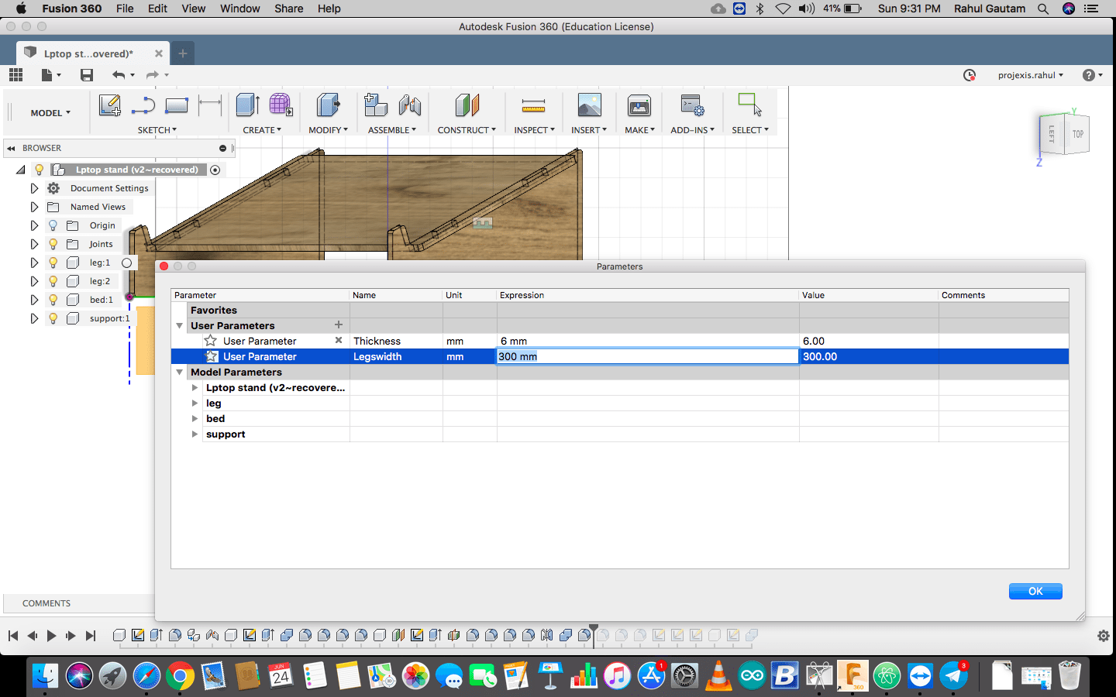This screenshot has height=697, width=1116.
Task: Select the Create Form tool
Action: tap(281, 105)
